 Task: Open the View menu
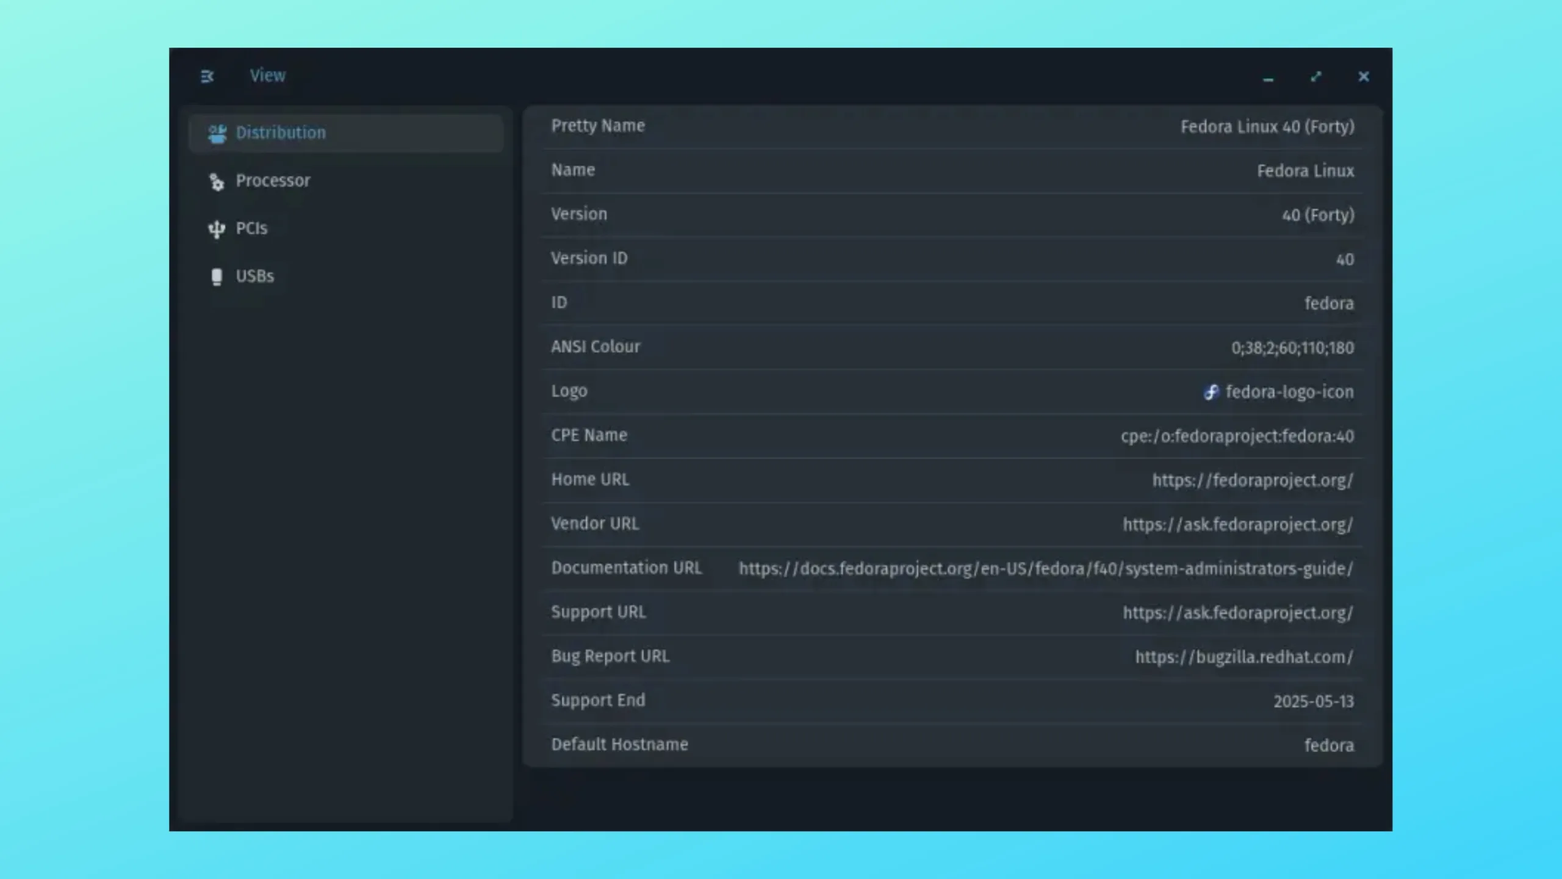(267, 76)
